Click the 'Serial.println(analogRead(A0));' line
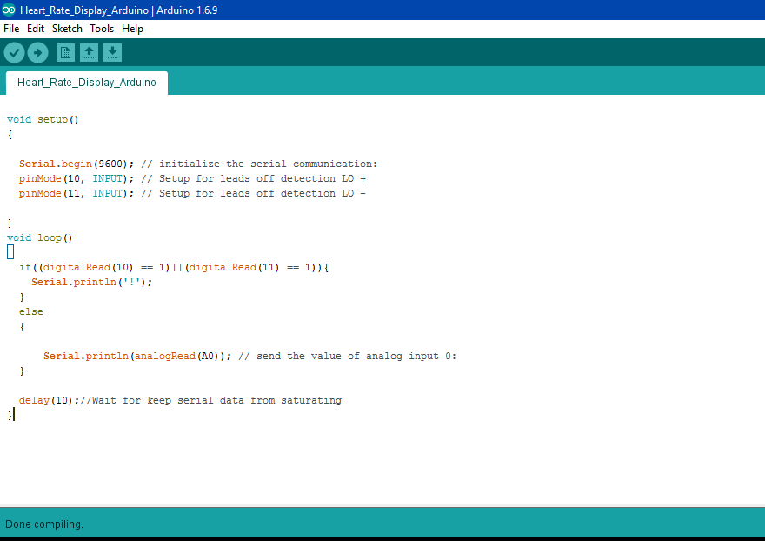The width and height of the screenshot is (765, 541). click(x=137, y=356)
